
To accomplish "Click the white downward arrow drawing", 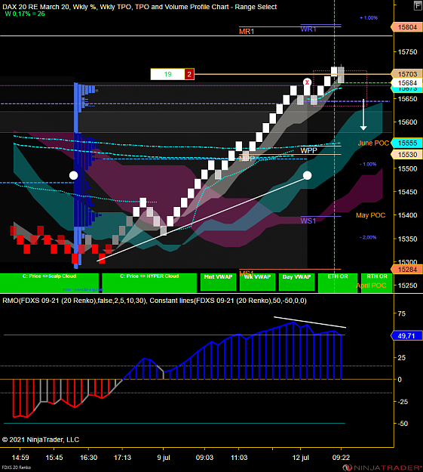I will [x=363, y=114].
